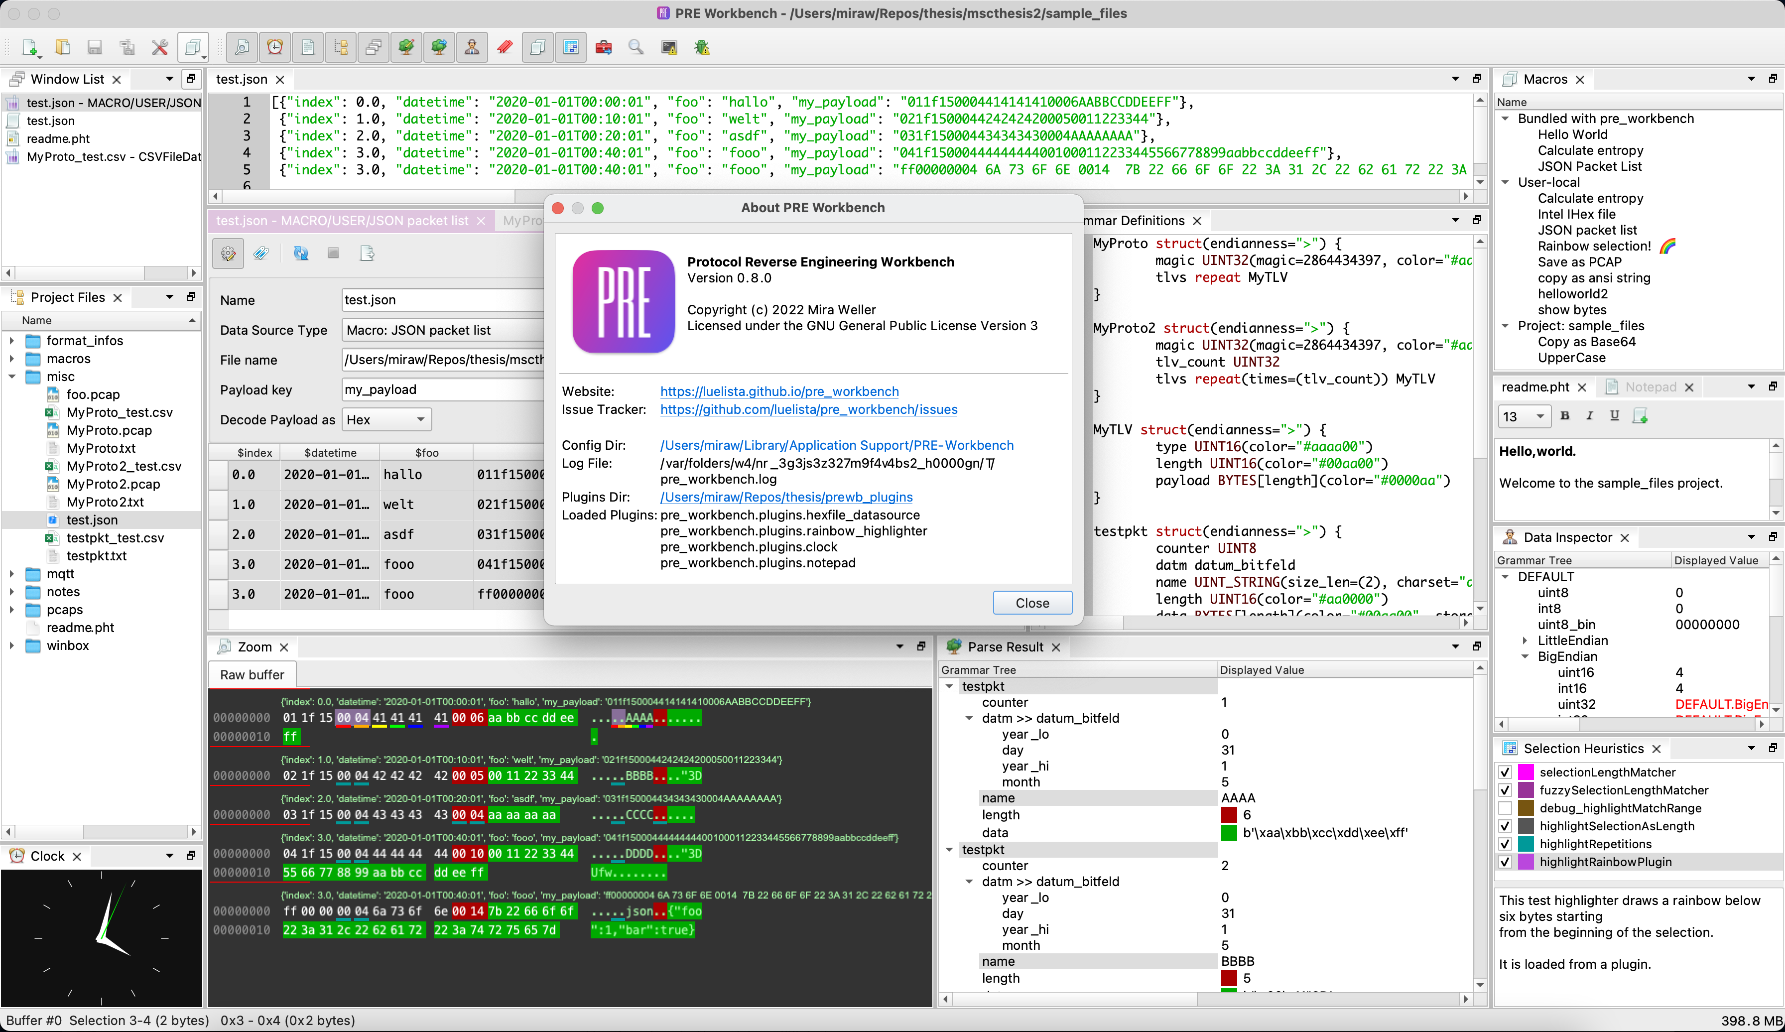Image resolution: width=1785 pixels, height=1032 pixels.
Task: Click the alarm clock toolbar icon
Action: [x=275, y=47]
